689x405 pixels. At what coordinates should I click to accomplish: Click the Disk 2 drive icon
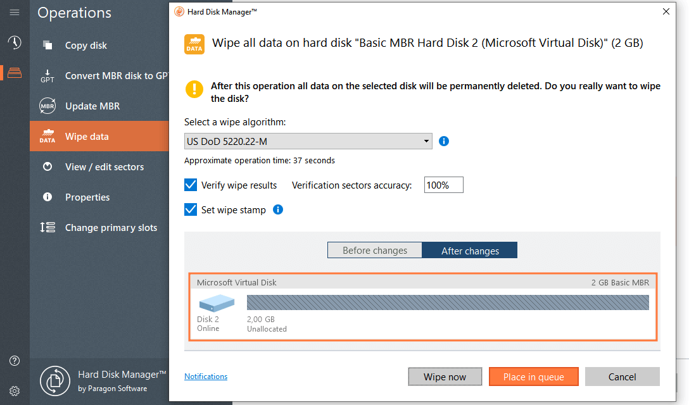click(x=217, y=302)
